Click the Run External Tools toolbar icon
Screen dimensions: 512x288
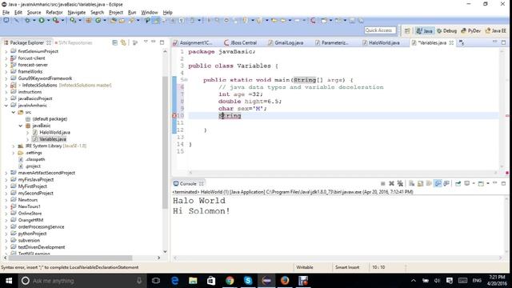coord(56,20)
